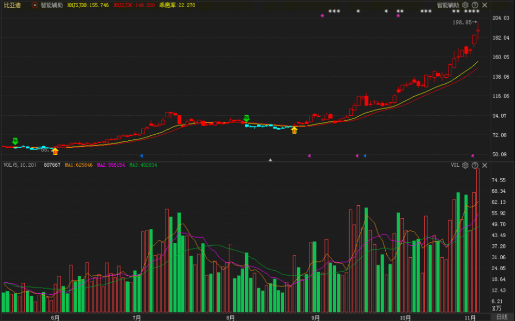Close the 智能辅助 indicator overlay
The image size is (515, 321).
[x=485, y=5]
